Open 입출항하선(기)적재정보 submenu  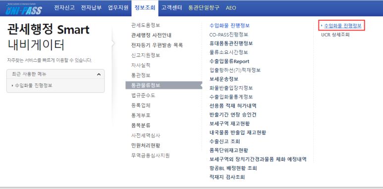(235, 70)
